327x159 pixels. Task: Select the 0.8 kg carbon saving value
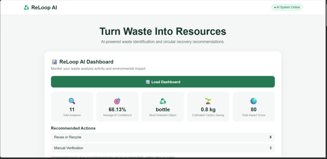pos(208,110)
